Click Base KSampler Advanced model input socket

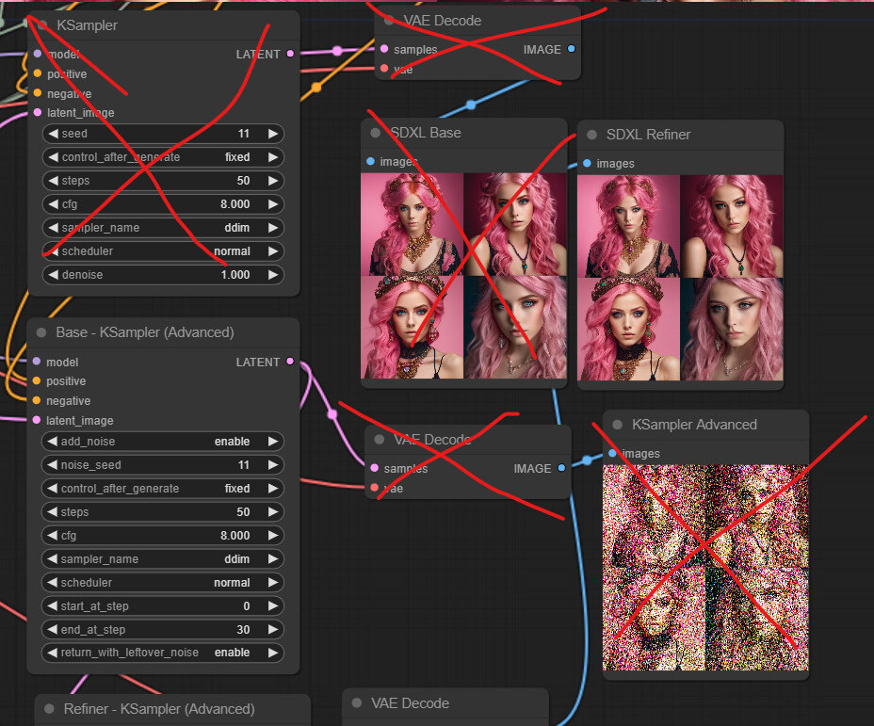tap(37, 361)
